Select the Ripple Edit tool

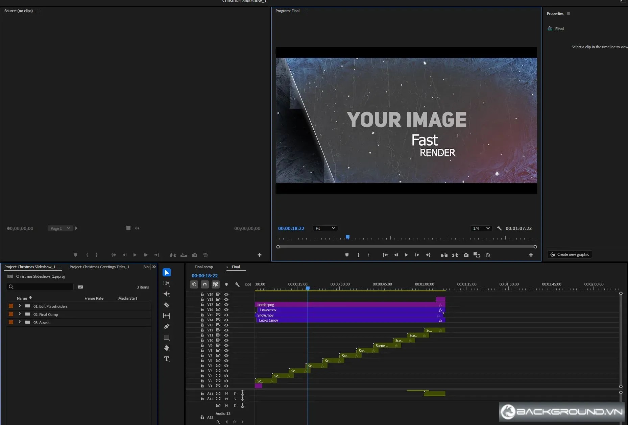click(167, 294)
